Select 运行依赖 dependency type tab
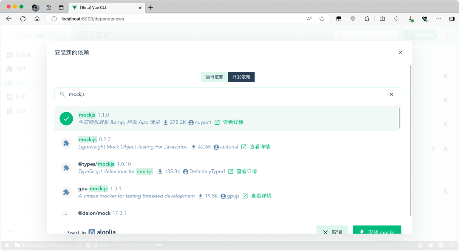Viewport: 459px width, 251px height. tap(214, 77)
